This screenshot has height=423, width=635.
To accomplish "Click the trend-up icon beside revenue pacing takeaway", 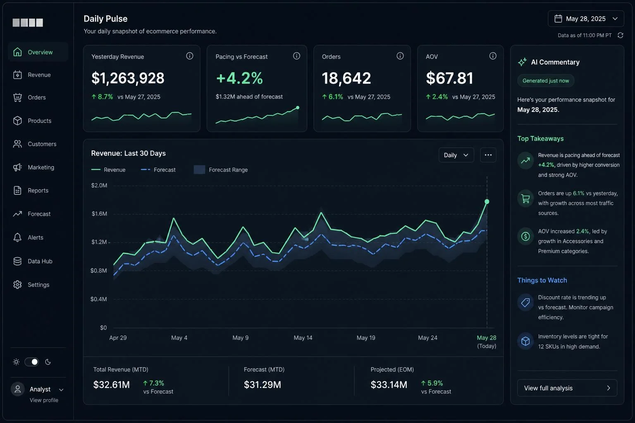I will pyautogui.click(x=525, y=160).
